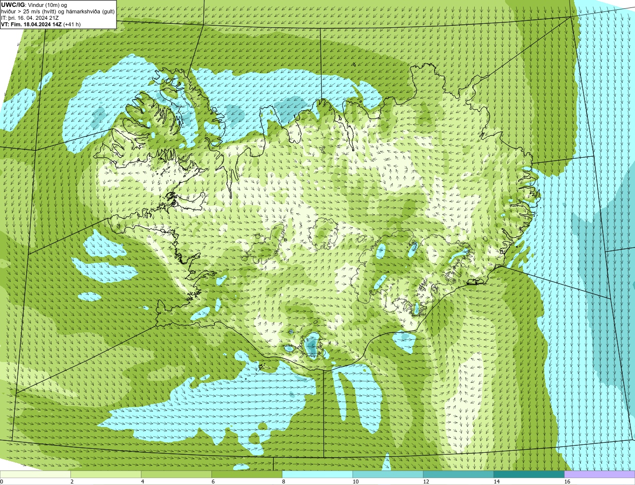This screenshot has width=635, height=485.
Task: Click the legend label '4'
Action: tap(142, 482)
